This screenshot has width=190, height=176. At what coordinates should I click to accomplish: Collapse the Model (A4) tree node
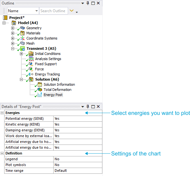(4, 23)
